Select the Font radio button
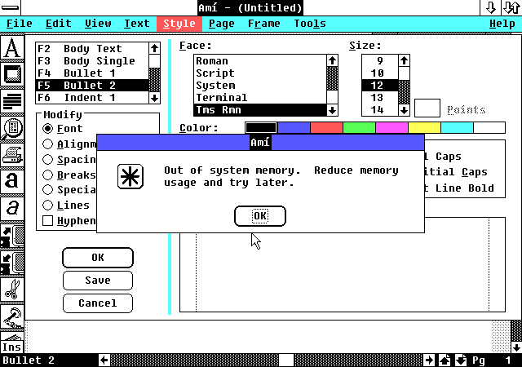This screenshot has width=522, height=367. (47, 128)
